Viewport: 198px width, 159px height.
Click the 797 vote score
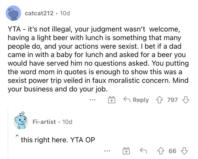pyautogui.click(x=172, y=100)
